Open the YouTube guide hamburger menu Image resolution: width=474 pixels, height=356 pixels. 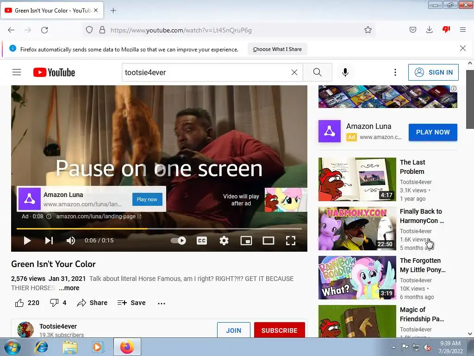pos(17,72)
